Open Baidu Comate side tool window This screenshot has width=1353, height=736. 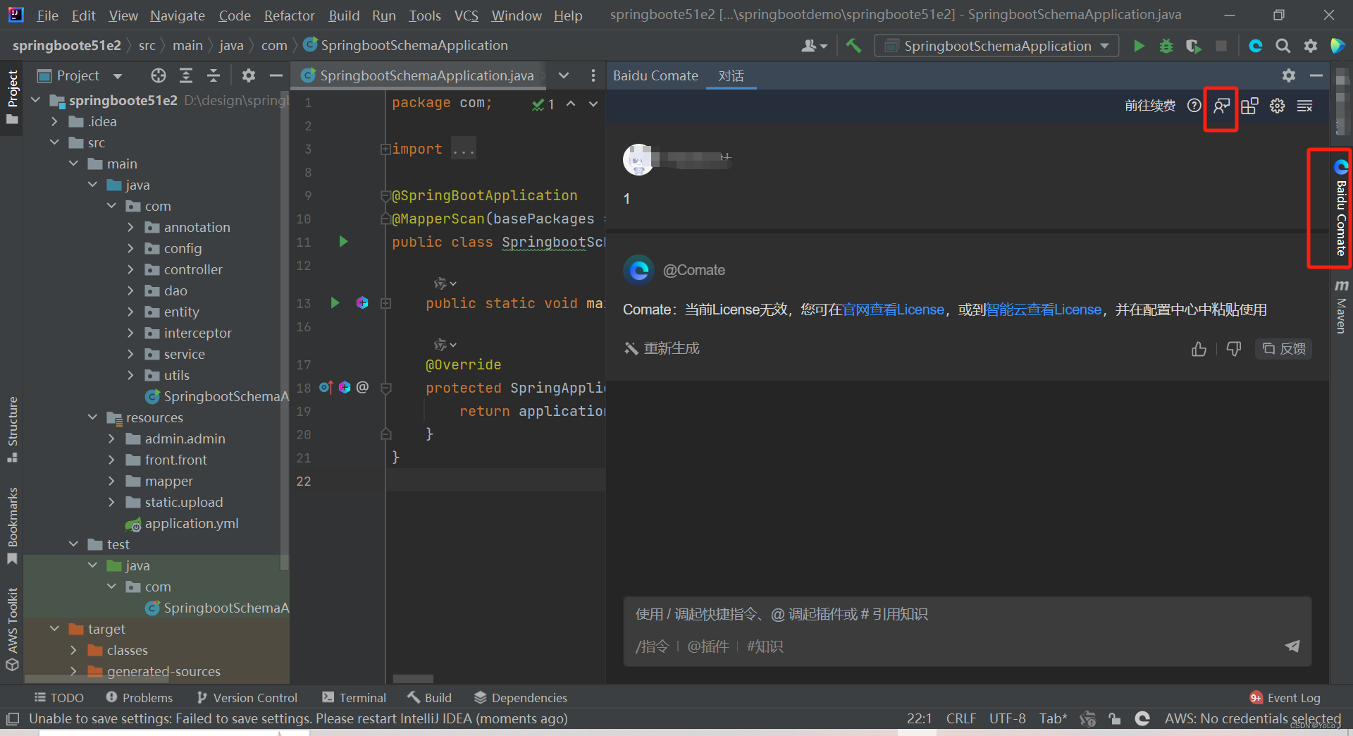point(1341,208)
